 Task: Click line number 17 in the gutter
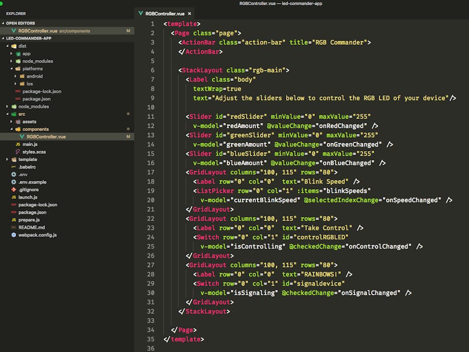coord(151,172)
